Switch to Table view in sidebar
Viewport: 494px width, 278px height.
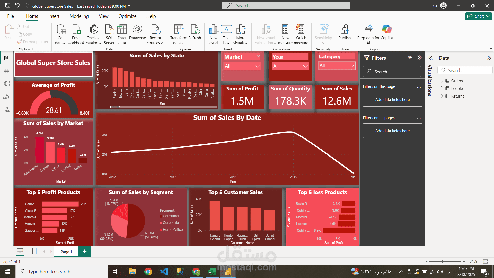point(6,71)
